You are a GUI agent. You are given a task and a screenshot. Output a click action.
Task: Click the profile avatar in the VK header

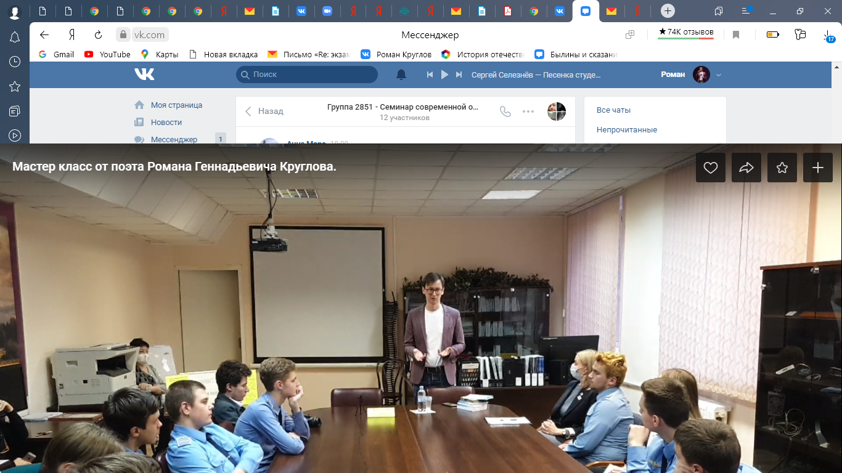pyautogui.click(x=701, y=75)
